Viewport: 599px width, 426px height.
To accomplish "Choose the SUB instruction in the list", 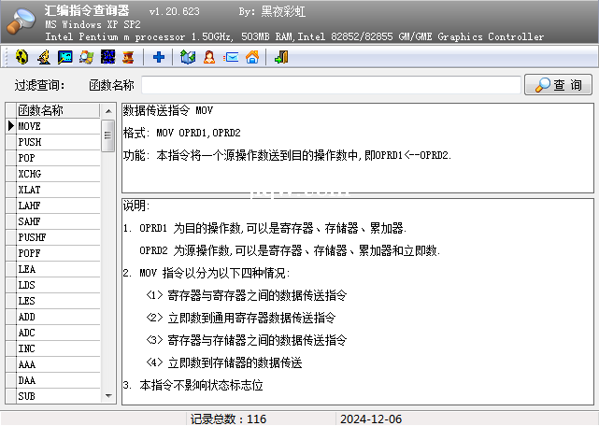I will pos(56,396).
